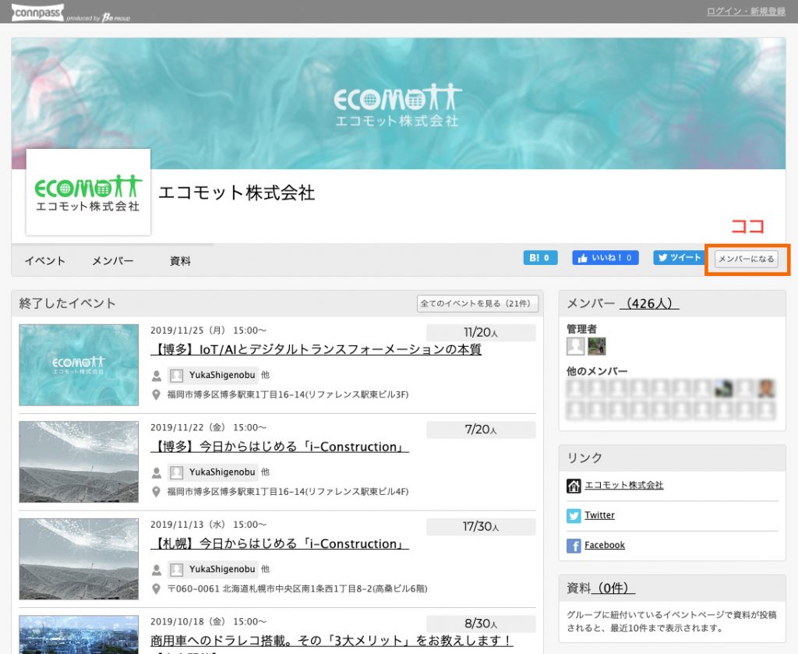Click the date 2019/11/25 (月) 15:00~
This screenshot has height=654, width=798.
click(x=208, y=331)
